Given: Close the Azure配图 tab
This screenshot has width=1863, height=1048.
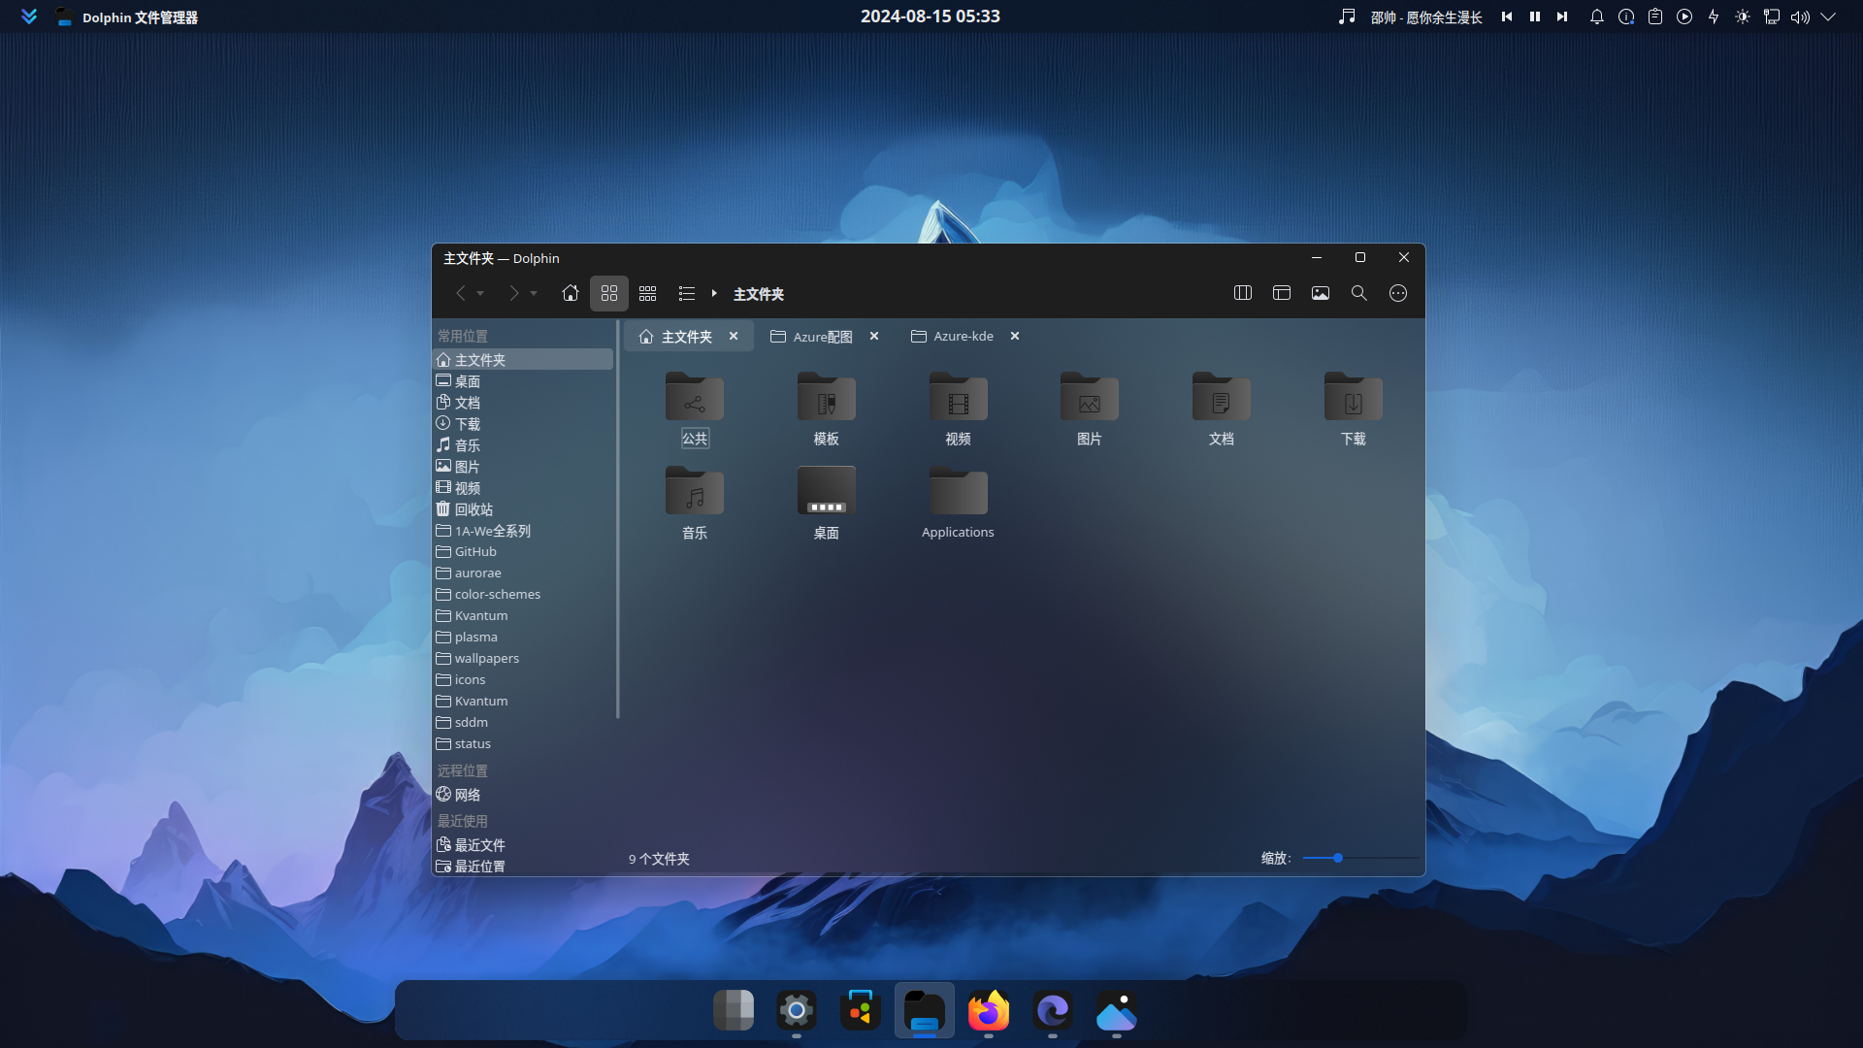Looking at the screenshot, I should click(874, 336).
